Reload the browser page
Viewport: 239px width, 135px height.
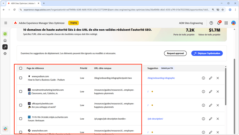[x=14, y=10]
